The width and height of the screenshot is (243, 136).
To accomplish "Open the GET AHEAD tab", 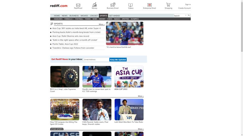I will pyautogui.click(x=114, y=16).
